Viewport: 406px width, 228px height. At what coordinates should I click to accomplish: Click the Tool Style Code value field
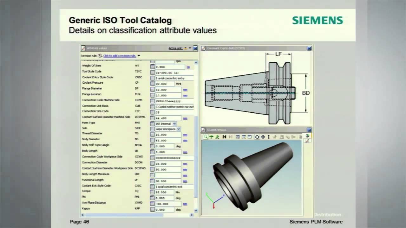(174, 73)
